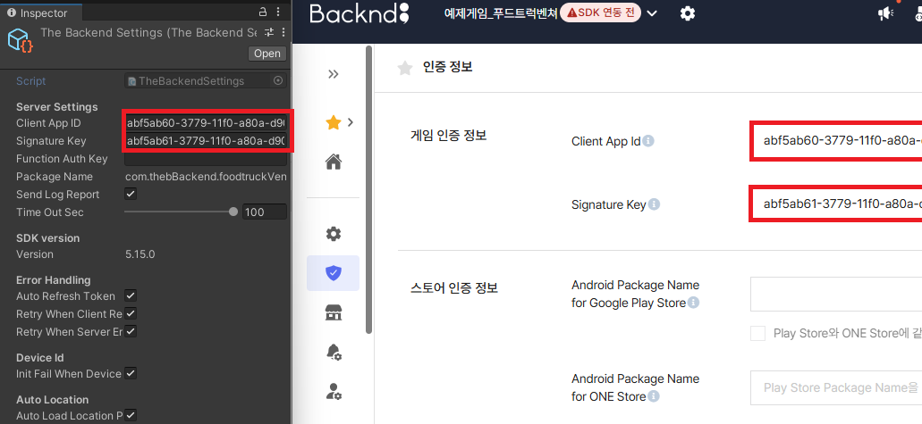Click the Backnd sidebar vertical scrollbar
The width and height of the screenshot is (922, 424).
[x=368, y=189]
